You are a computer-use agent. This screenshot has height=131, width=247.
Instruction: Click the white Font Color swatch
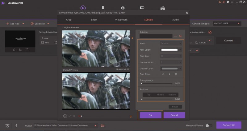[169, 50]
